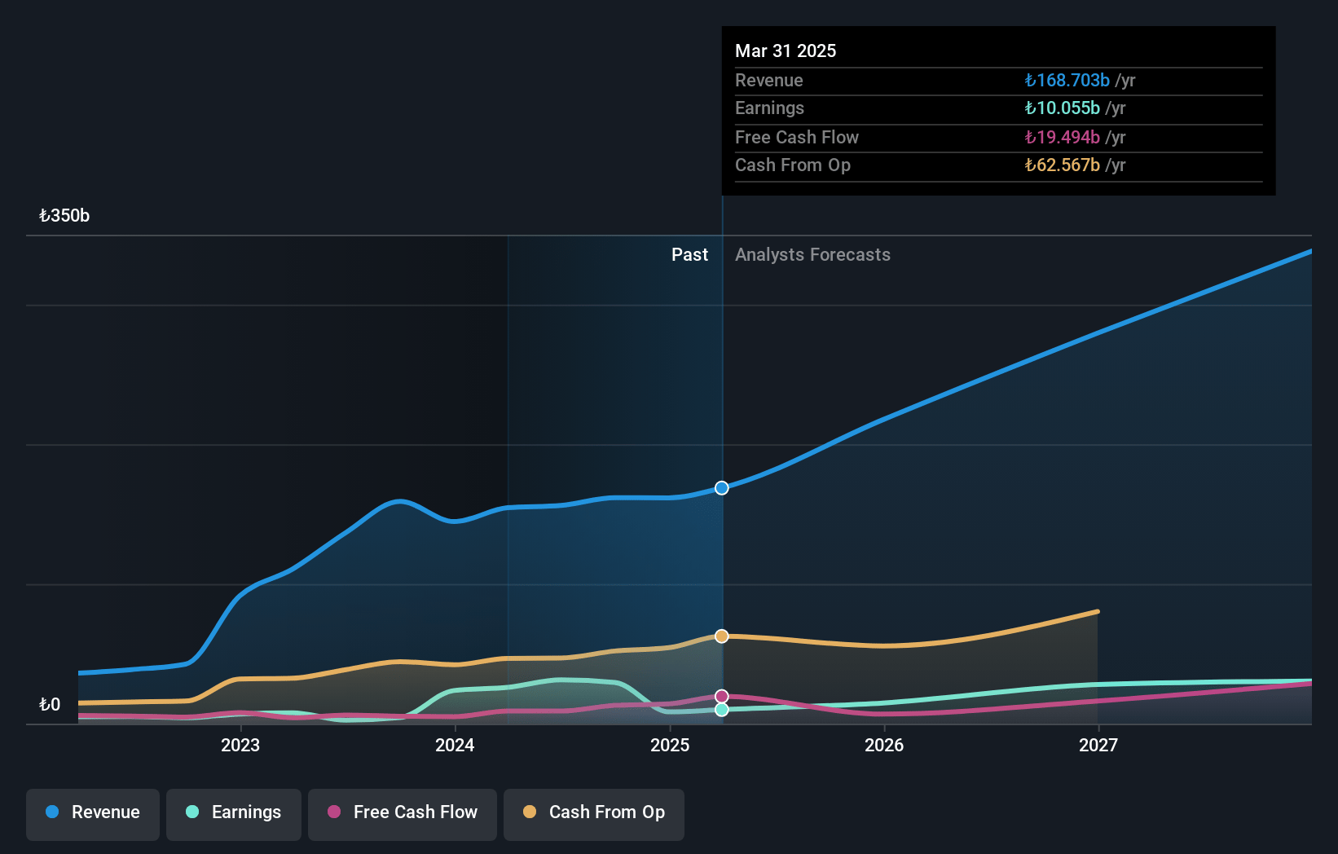Image resolution: width=1338 pixels, height=854 pixels.
Task: Toggle the Cash From Op legend button
Action: [594, 813]
